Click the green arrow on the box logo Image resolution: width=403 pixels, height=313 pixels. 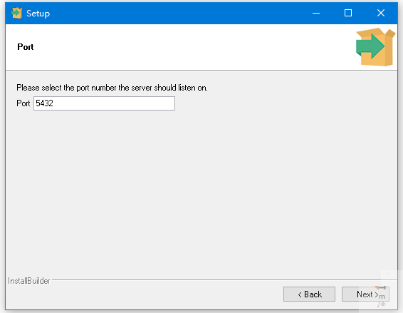click(x=370, y=46)
